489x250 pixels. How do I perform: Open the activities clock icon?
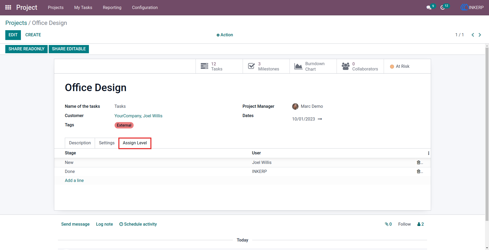pos(443,7)
